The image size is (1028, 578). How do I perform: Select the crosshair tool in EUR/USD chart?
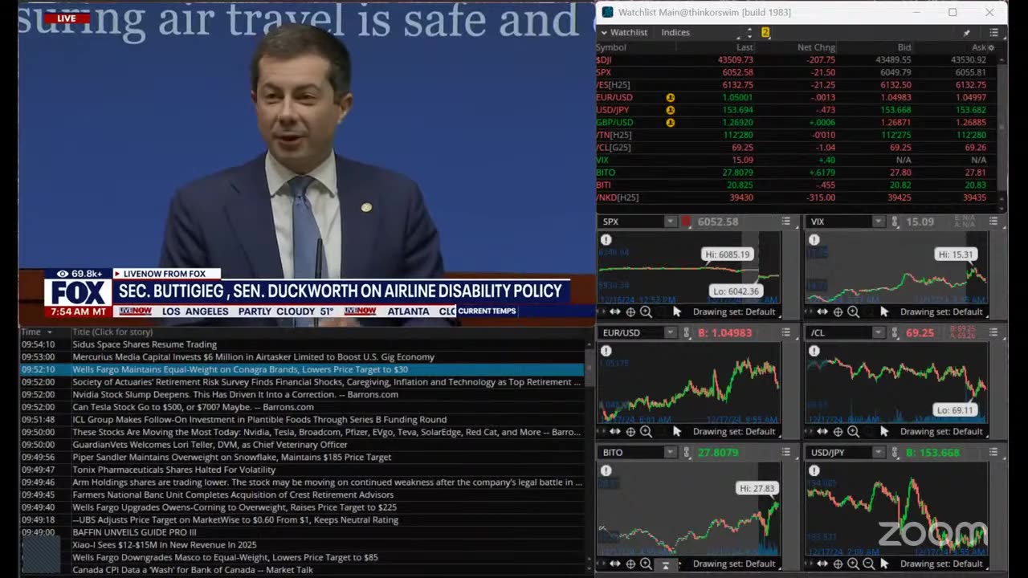click(x=630, y=432)
